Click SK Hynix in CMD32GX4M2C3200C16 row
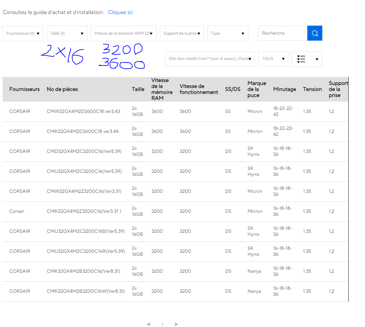The width and height of the screenshot is (365, 327). pyautogui.click(x=253, y=151)
